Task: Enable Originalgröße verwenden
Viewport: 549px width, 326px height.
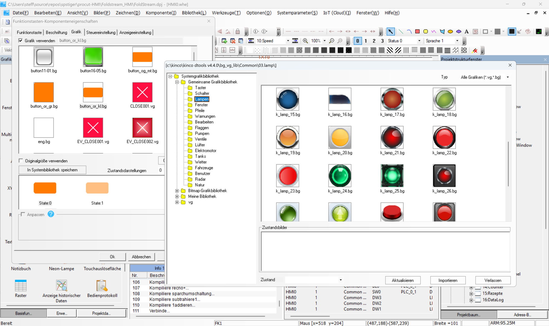Action: pos(21,161)
